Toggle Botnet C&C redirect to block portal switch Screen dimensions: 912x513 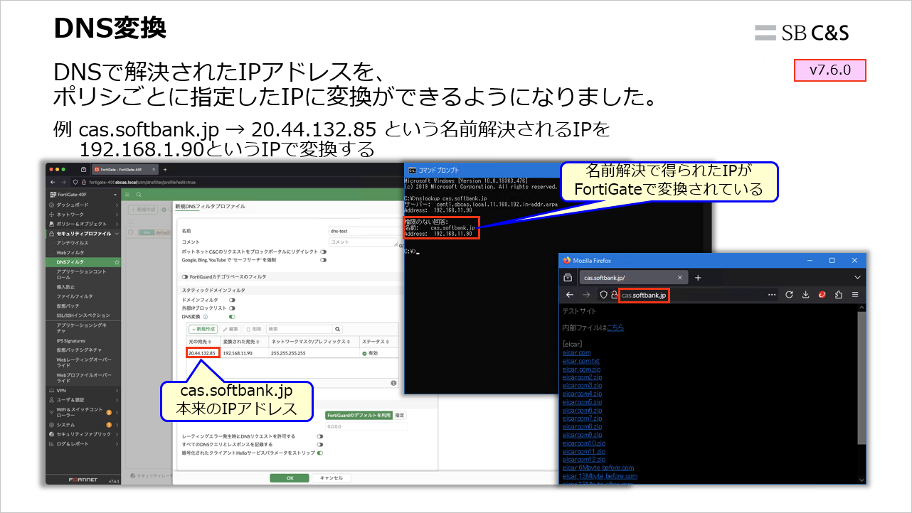tap(324, 252)
